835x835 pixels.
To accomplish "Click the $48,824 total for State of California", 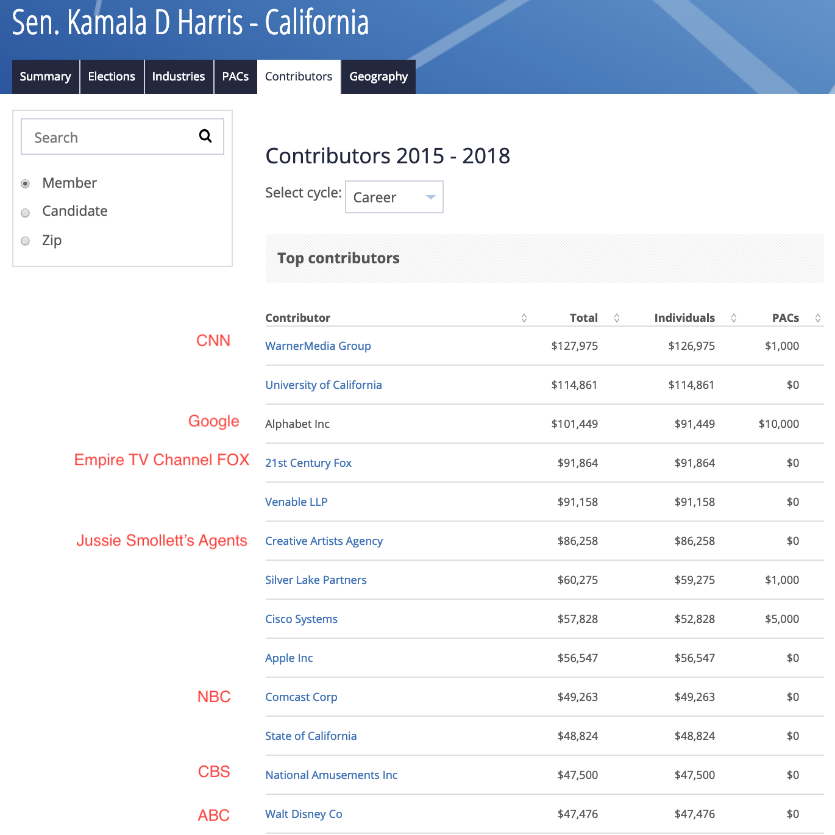I will (x=578, y=736).
